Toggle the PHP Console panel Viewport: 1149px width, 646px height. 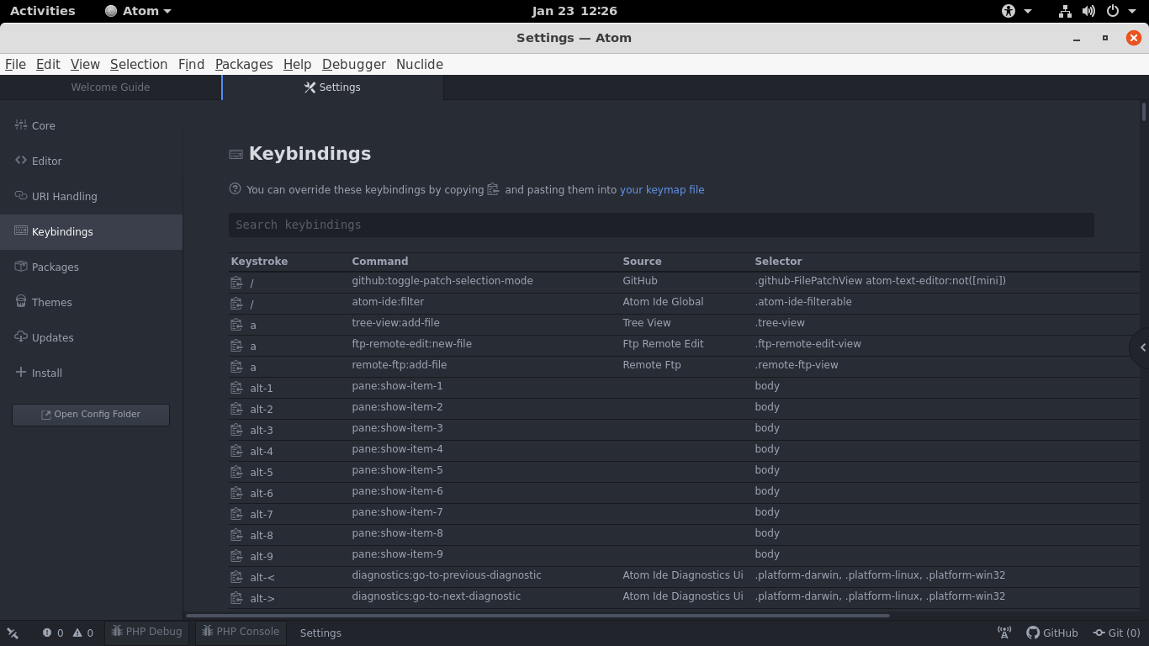tap(241, 633)
